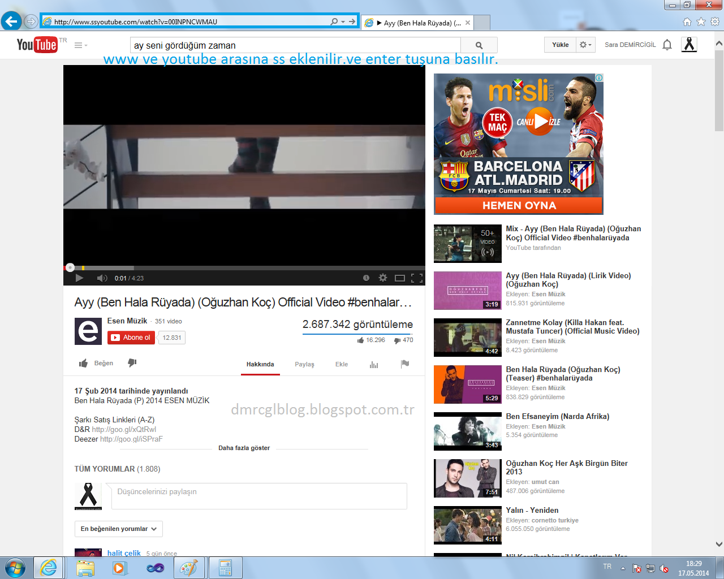Open commenter halit çelik's profile link

click(x=124, y=553)
